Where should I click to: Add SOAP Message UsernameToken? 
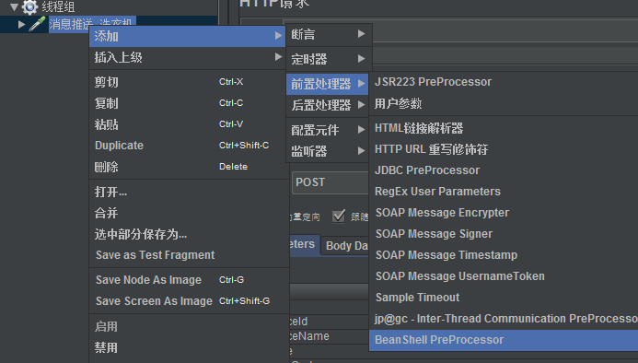tap(504, 276)
